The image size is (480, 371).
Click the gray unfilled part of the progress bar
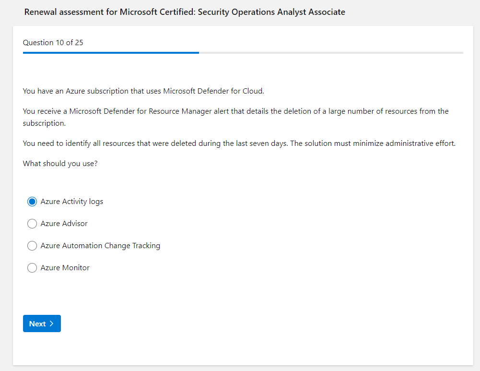point(331,53)
